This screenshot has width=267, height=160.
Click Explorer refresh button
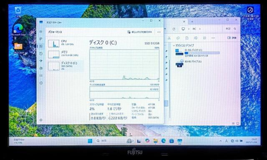[174, 29]
